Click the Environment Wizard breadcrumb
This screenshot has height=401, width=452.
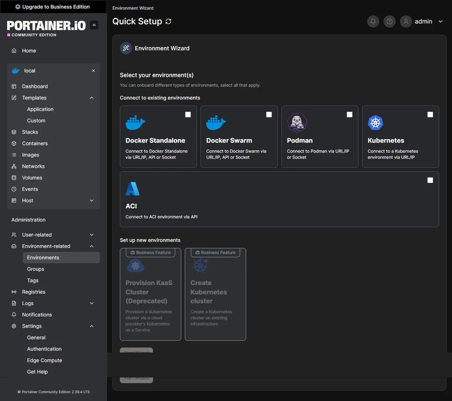(x=133, y=8)
